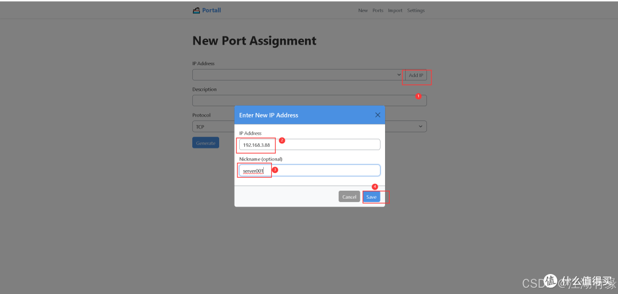Click the Nickname field containing server001
The width and height of the screenshot is (618, 294).
click(x=310, y=170)
